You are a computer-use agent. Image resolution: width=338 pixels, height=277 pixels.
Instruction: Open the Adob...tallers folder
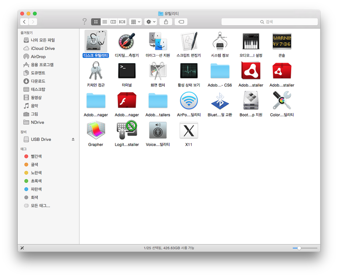[158, 100]
